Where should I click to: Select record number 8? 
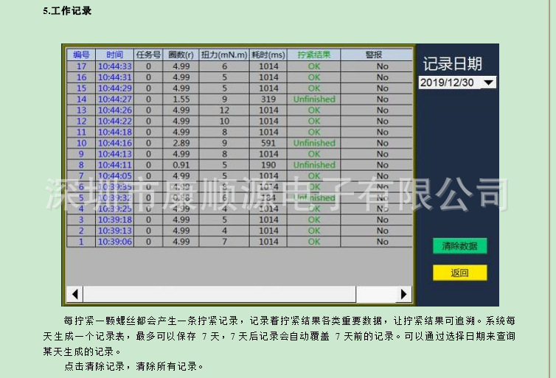pyautogui.click(x=81, y=165)
